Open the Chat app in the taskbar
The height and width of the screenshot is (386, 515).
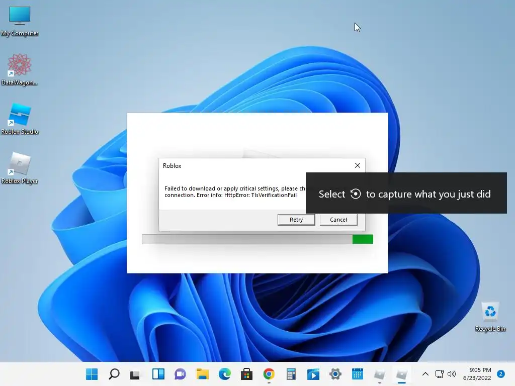[x=181, y=374]
